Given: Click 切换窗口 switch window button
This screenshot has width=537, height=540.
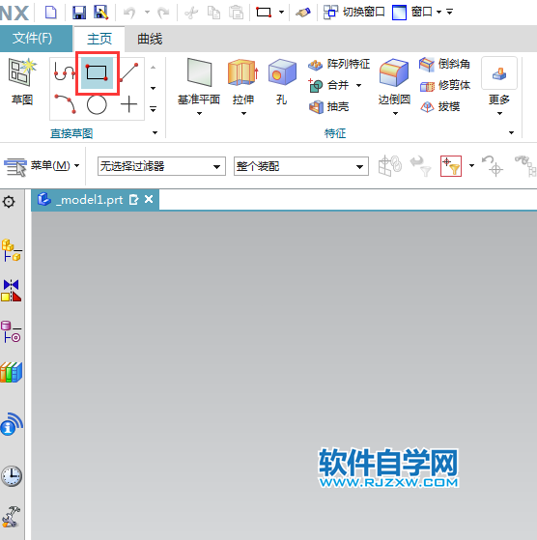Looking at the screenshot, I should click(x=354, y=12).
